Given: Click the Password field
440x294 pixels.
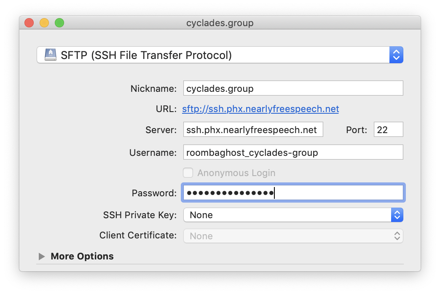Looking at the screenshot, I should 293,193.
